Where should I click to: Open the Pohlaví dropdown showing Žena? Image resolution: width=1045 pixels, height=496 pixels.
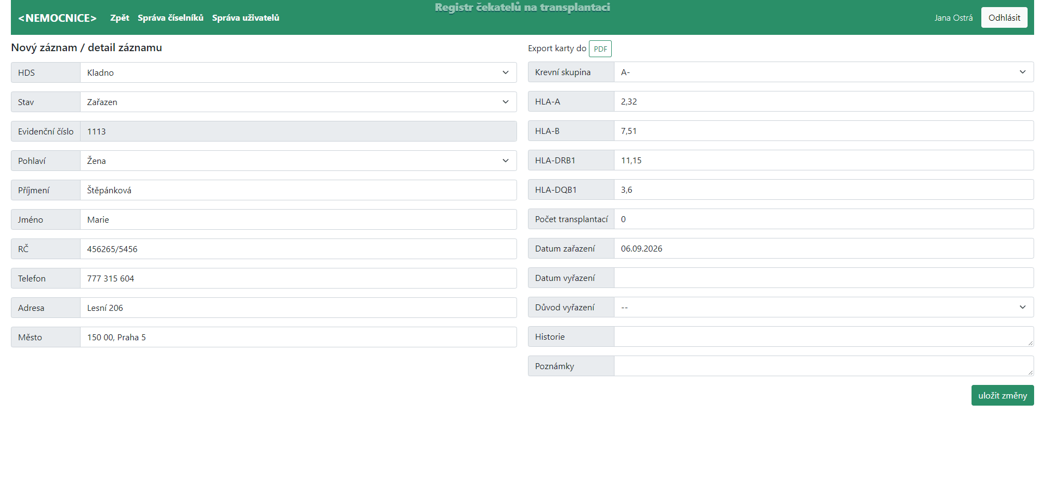tap(298, 161)
